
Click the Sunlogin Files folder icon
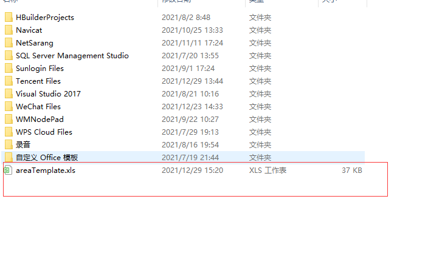(x=9, y=68)
